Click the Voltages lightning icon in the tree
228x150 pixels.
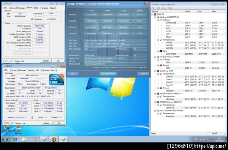click(161, 20)
